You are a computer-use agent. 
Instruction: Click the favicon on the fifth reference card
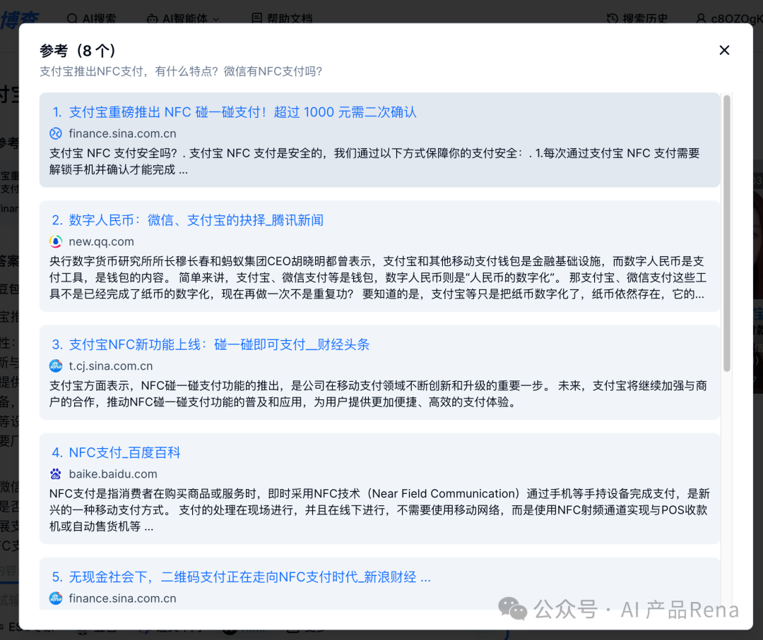(56, 598)
